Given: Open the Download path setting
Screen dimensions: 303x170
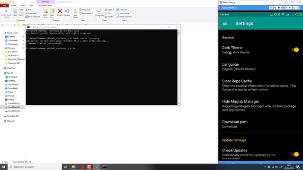Looking at the screenshot, I should 260,124.
